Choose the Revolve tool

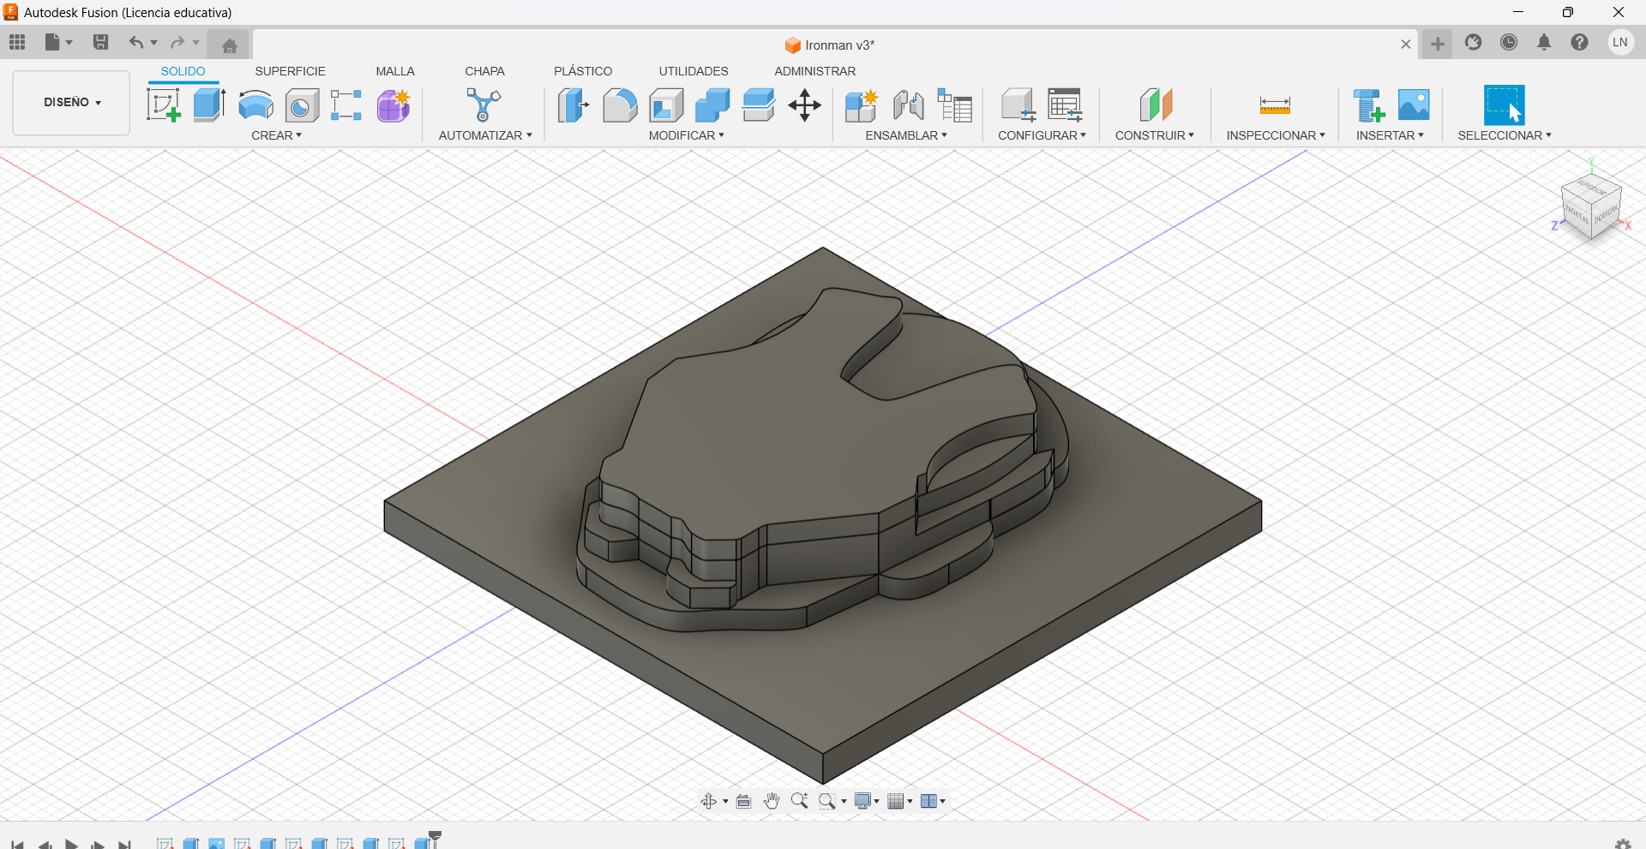coord(255,105)
